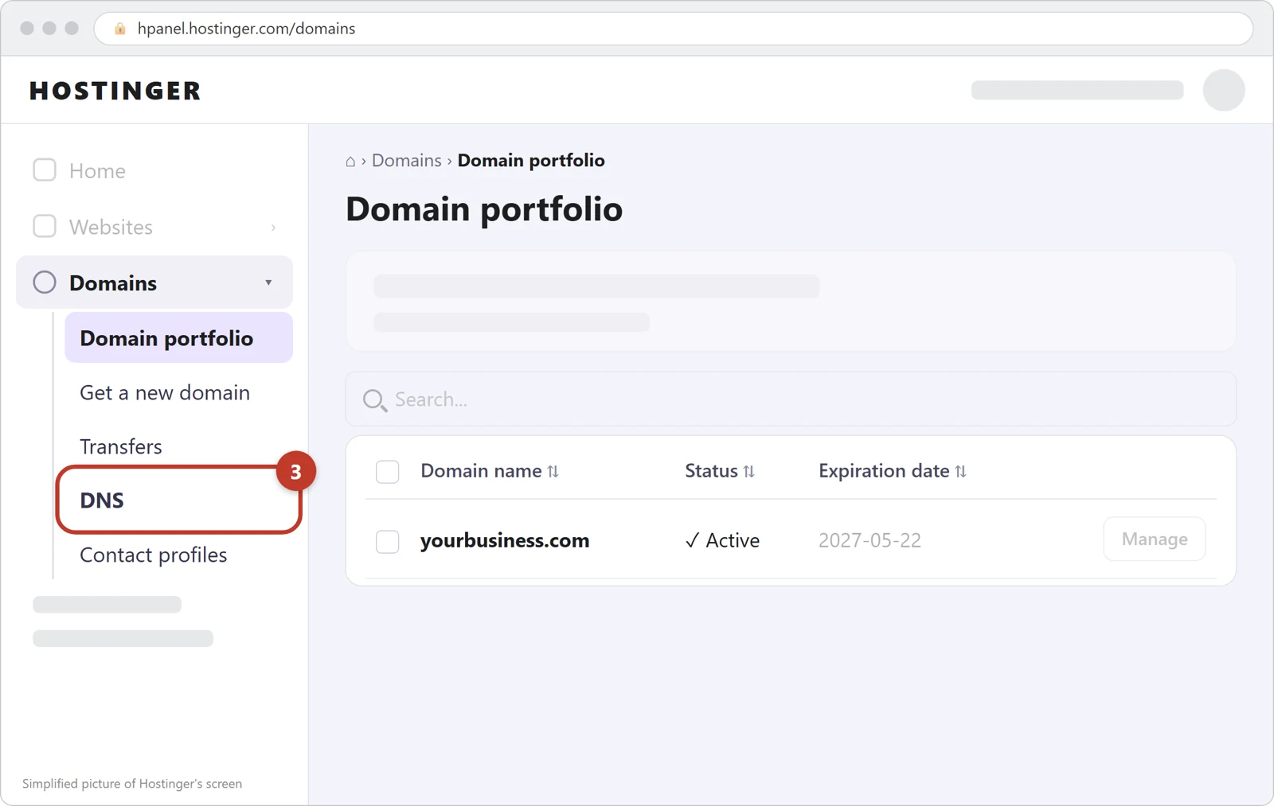
Task: Sort by Expiration date arrows
Action: [x=961, y=472]
